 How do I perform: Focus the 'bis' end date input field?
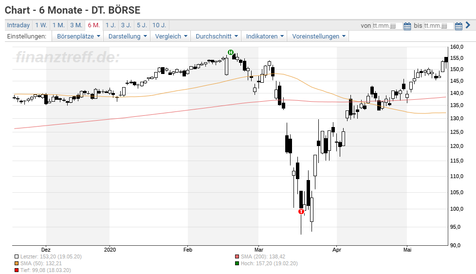439,26
